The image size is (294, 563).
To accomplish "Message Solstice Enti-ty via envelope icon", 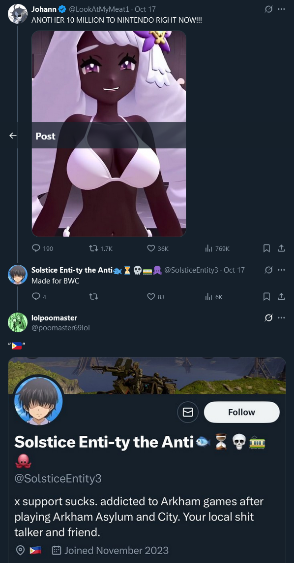I will (188, 412).
